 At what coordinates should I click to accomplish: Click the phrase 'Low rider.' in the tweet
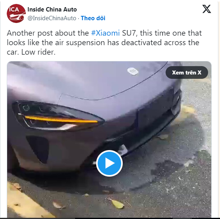click(39, 52)
